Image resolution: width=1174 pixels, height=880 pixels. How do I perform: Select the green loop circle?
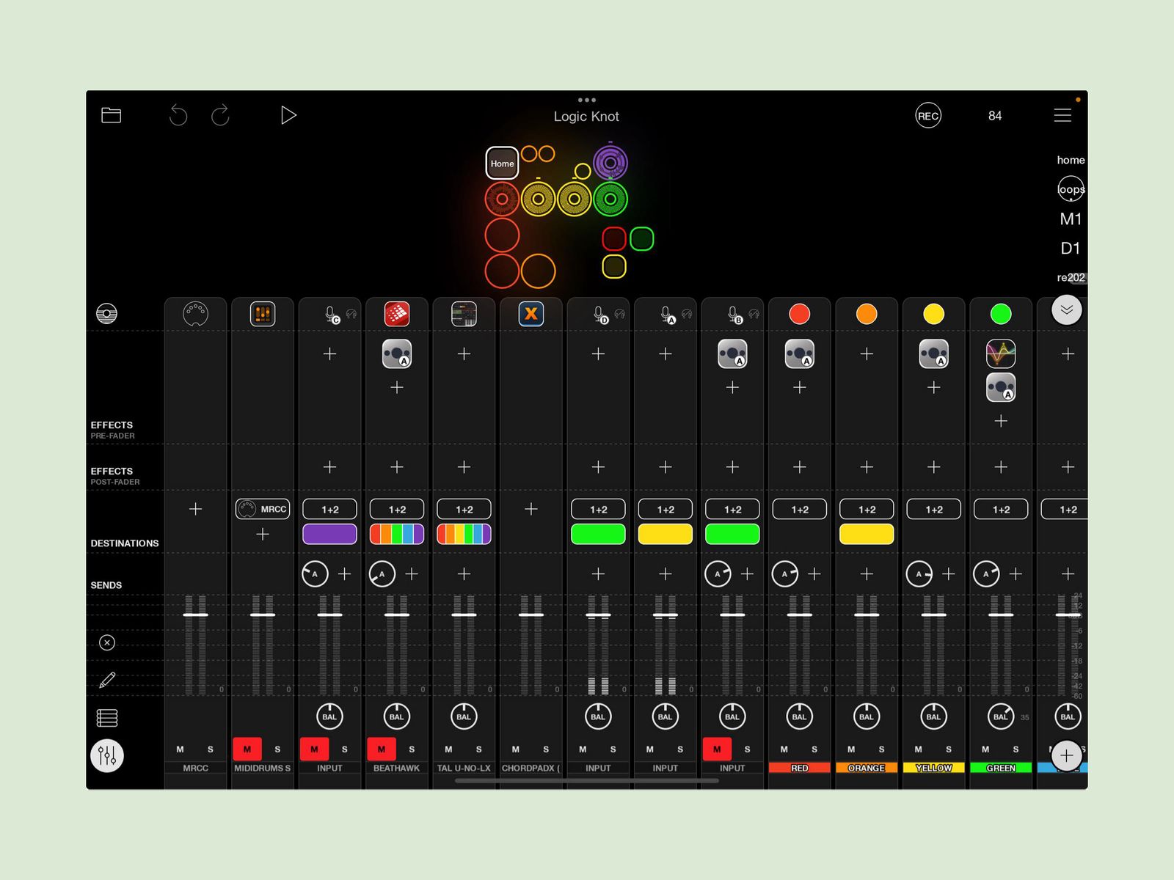pos(610,199)
